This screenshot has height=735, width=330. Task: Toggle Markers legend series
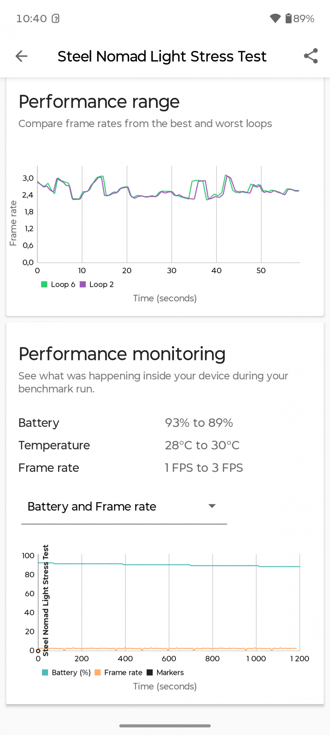point(150,672)
